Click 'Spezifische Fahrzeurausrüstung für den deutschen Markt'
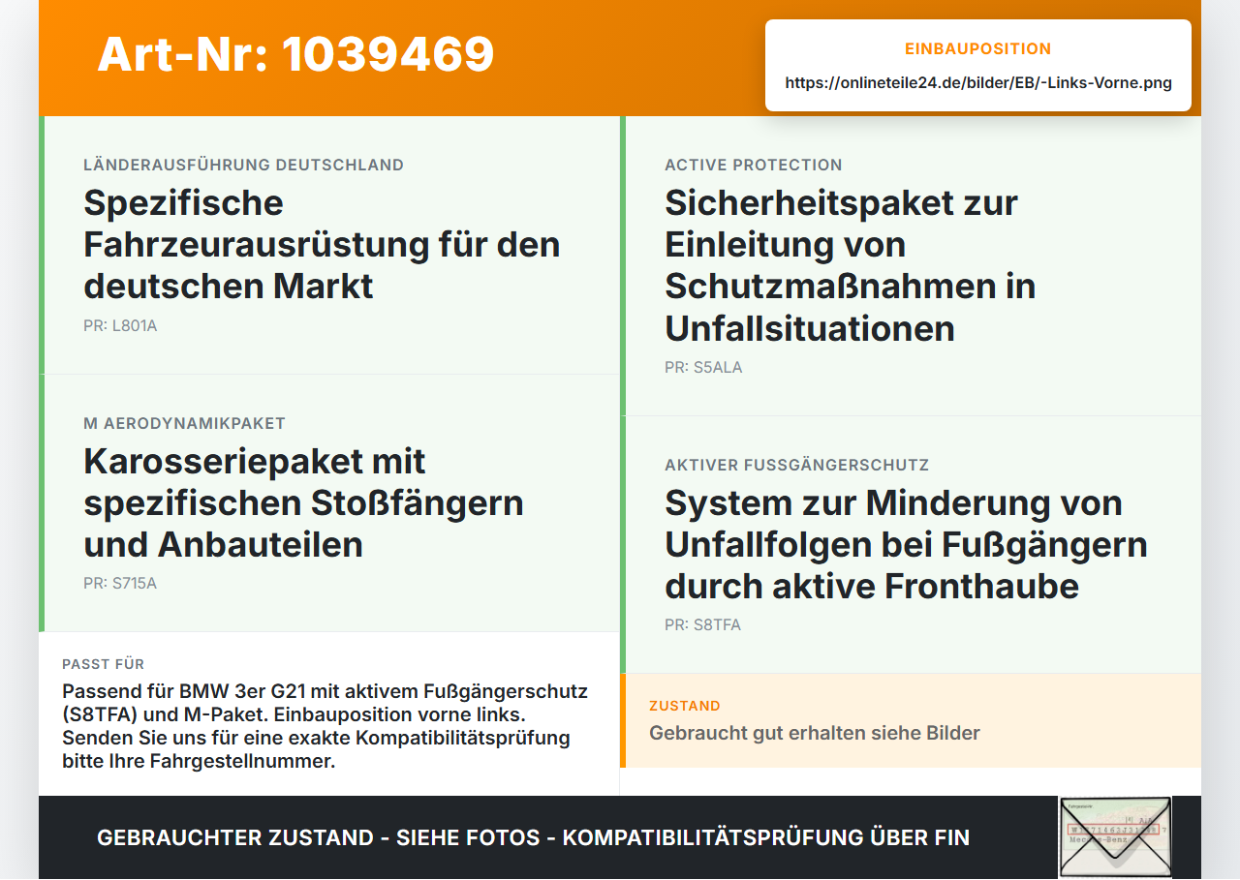 point(322,244)
